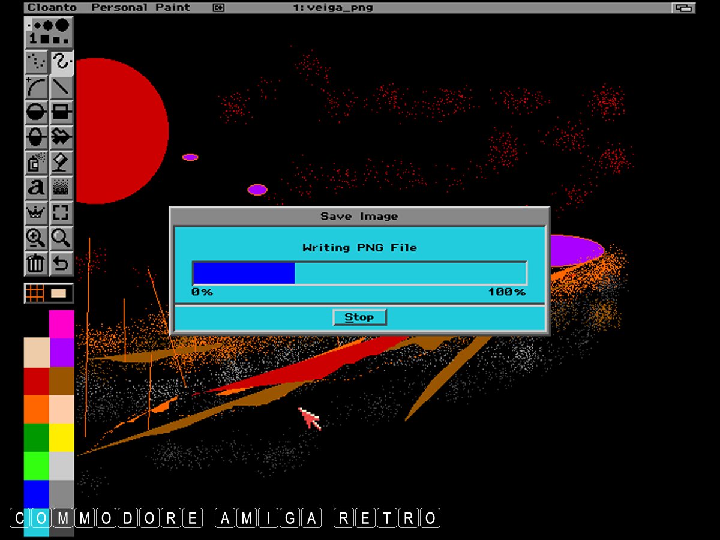
Task: Toggle the orange grid snap icon
Action: coord(36,293)
